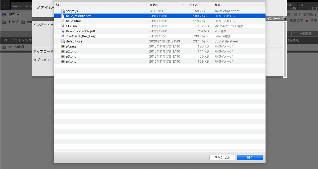
Task: Select the インポート tab
Action: [274, 18]
